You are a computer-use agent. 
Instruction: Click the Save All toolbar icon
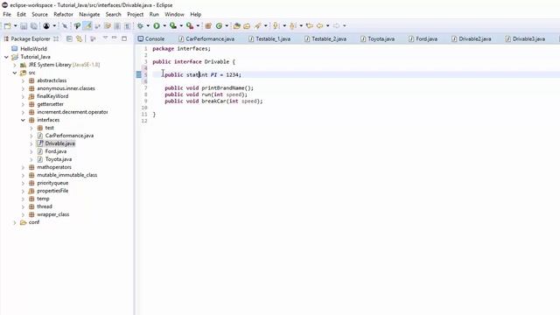(34, 25)
